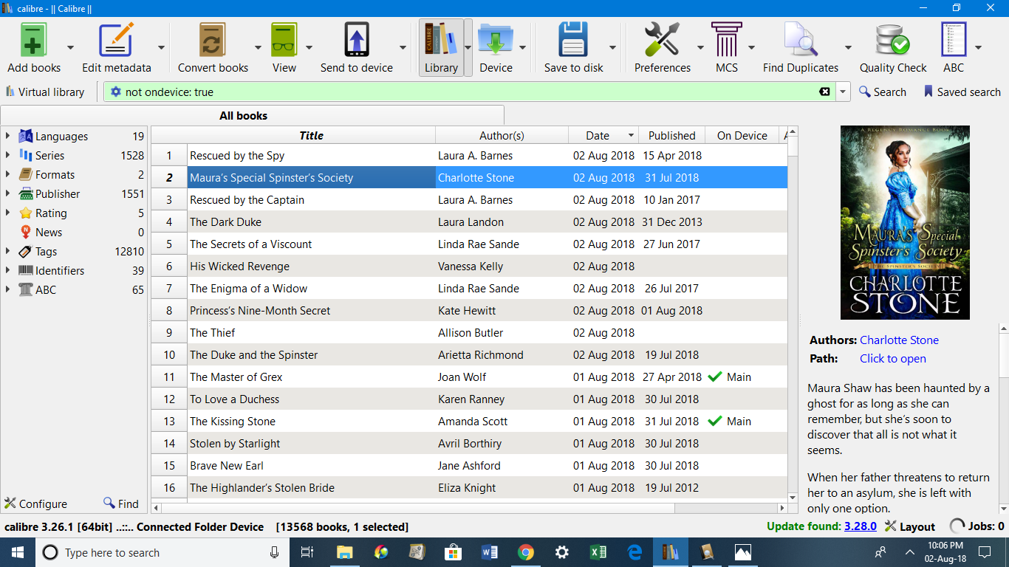
Task: Click the Save to disk icon
Action: pos(573,40)
